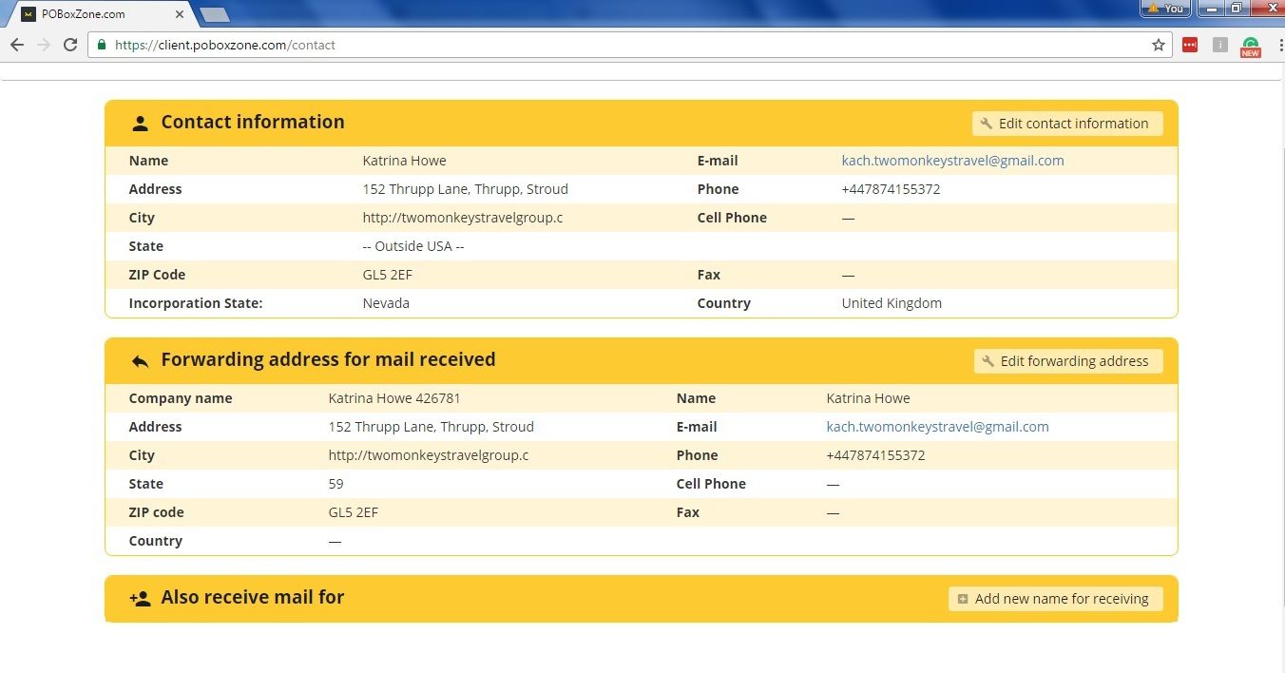This screenshot has height=673, width=1285.
Task: Click forwarding State value 59
Action: point(336,484)
